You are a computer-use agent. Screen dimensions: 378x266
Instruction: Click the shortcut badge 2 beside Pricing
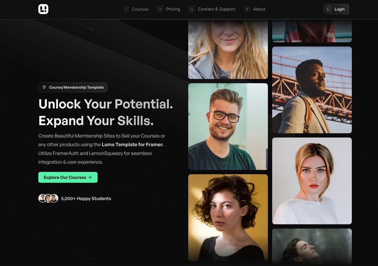tap(160, 9)
